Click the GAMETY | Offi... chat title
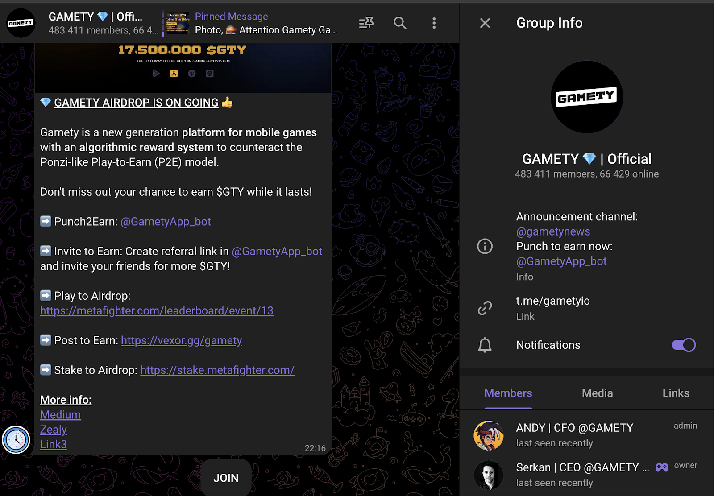714x496 pixels. click(x=95, y=17)
